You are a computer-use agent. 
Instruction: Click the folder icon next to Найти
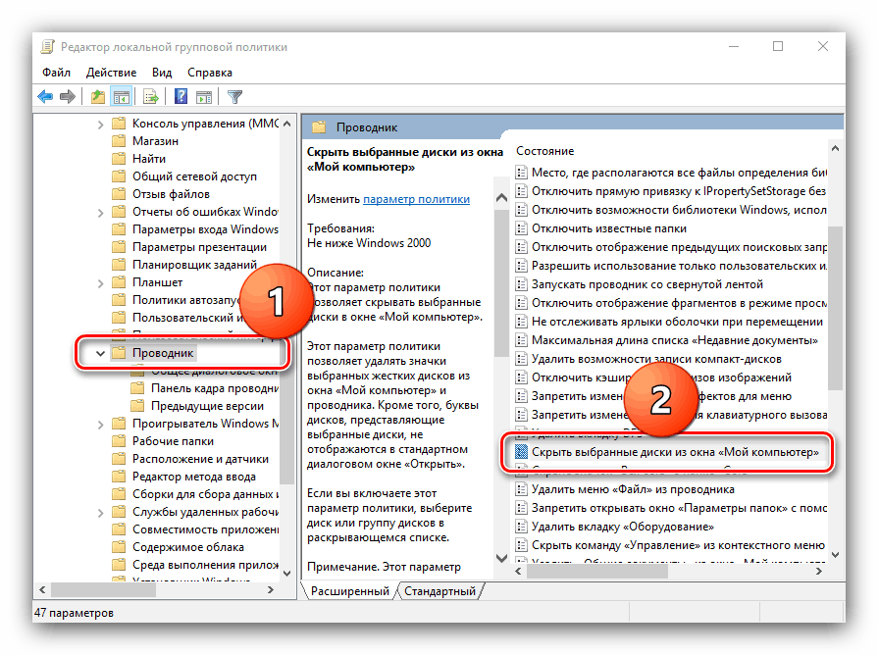coord(119,159)
